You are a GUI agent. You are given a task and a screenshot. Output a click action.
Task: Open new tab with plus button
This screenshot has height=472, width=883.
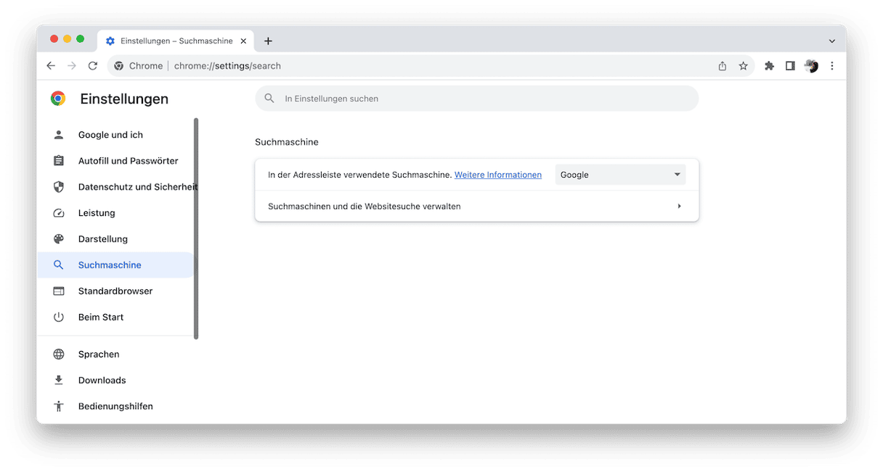coord(268,41)
